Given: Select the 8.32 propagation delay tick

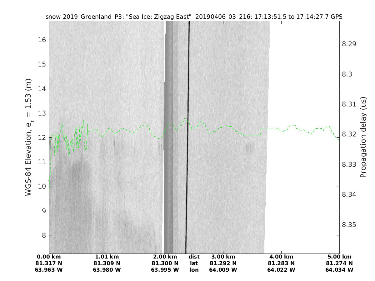Looking at the screenshot, I should point(349,134).
